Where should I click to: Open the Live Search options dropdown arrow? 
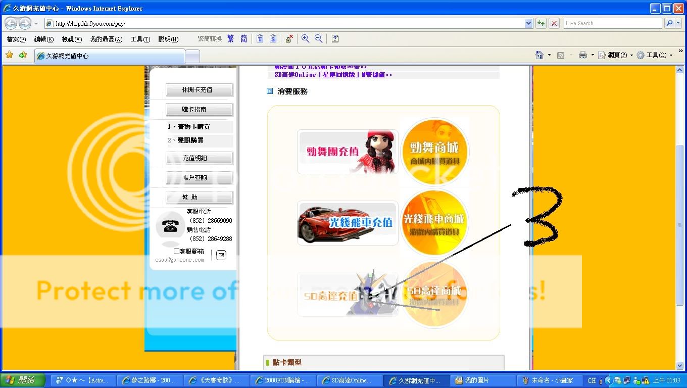pyautogui.click(x=679, y=23)
